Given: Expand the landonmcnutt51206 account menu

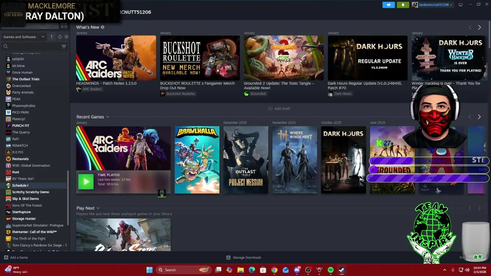Looking at the screenshot, I should [x=432, y=5].
